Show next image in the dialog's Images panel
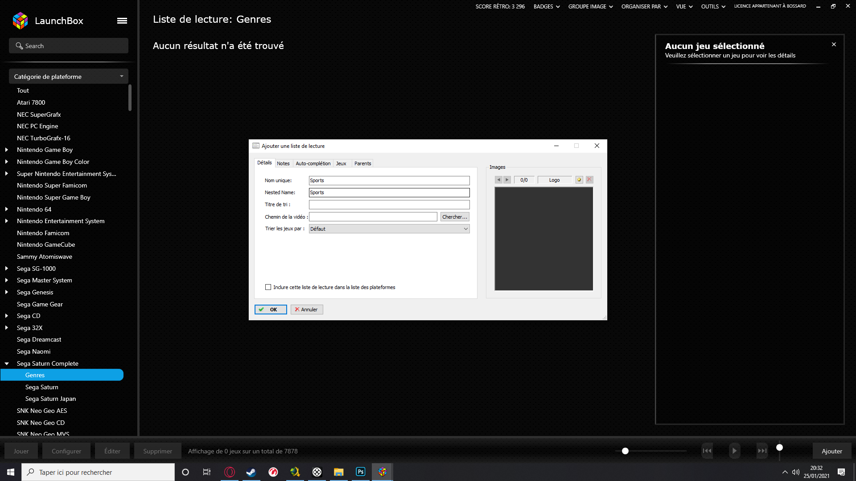 [x=507, y=180]
